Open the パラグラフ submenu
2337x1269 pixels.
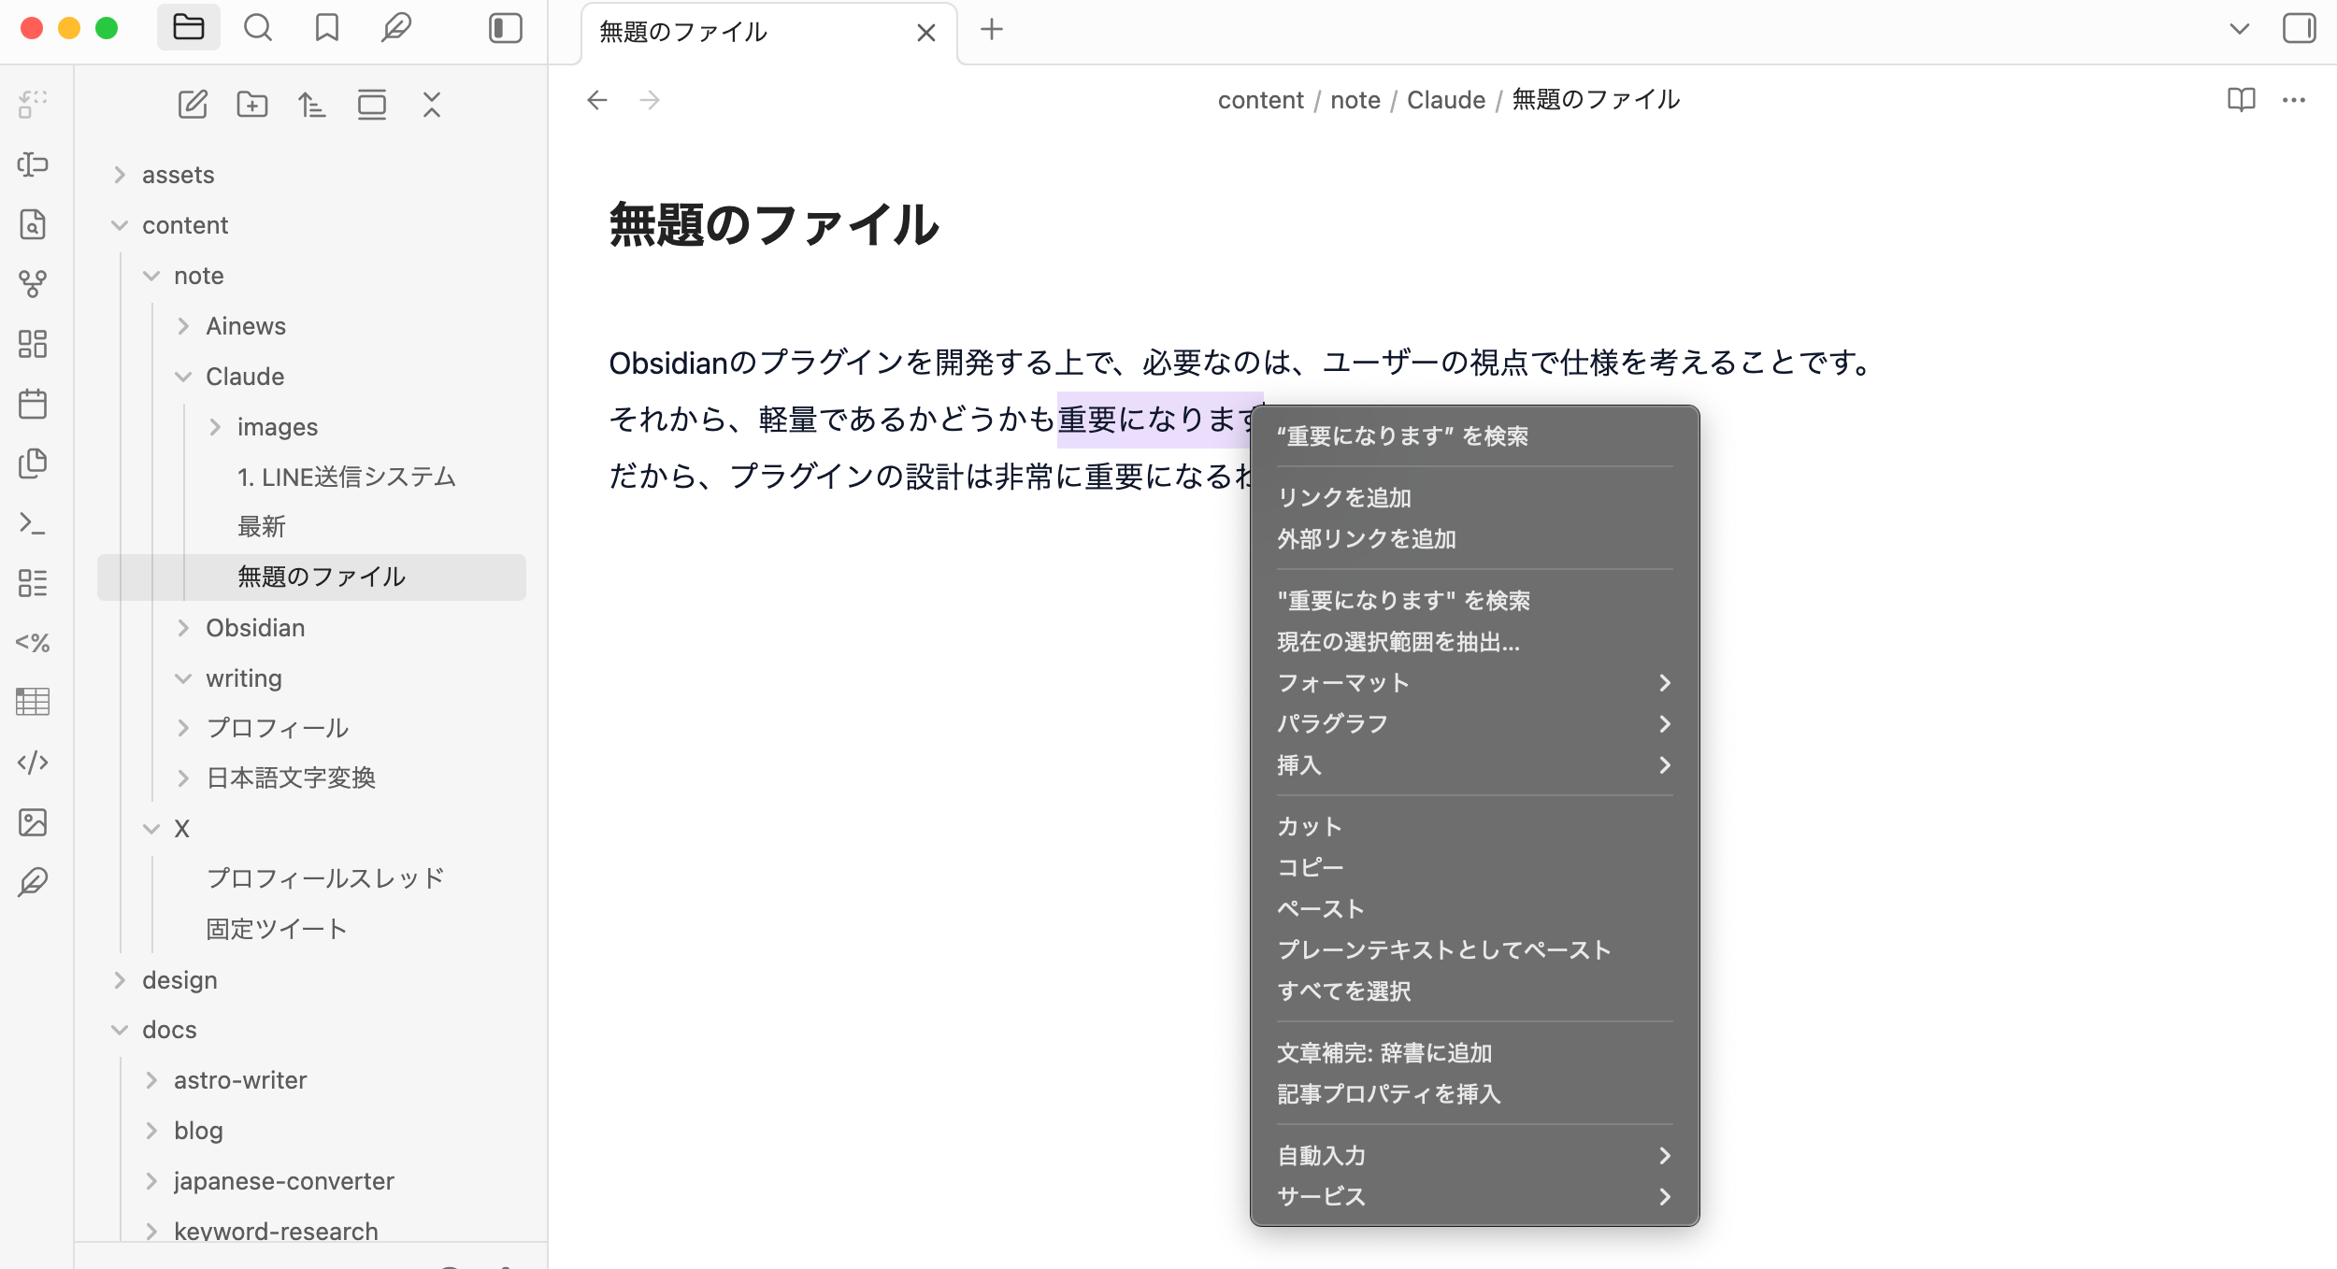tap(1474, 724)
